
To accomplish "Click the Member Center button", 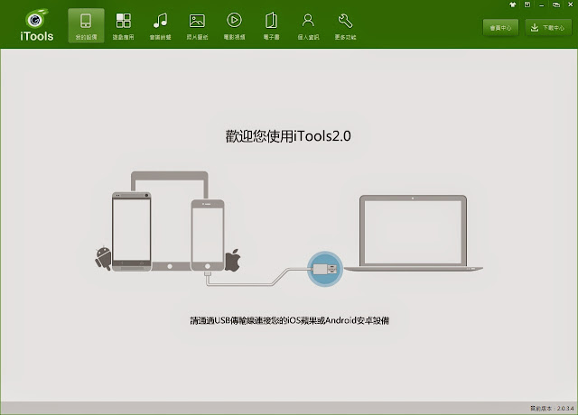I will click(500, 28).
